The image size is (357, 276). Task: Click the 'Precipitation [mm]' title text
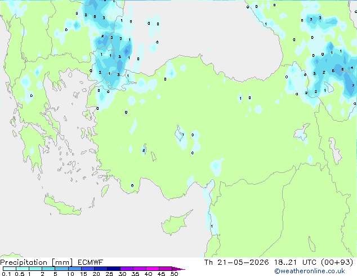36,262
